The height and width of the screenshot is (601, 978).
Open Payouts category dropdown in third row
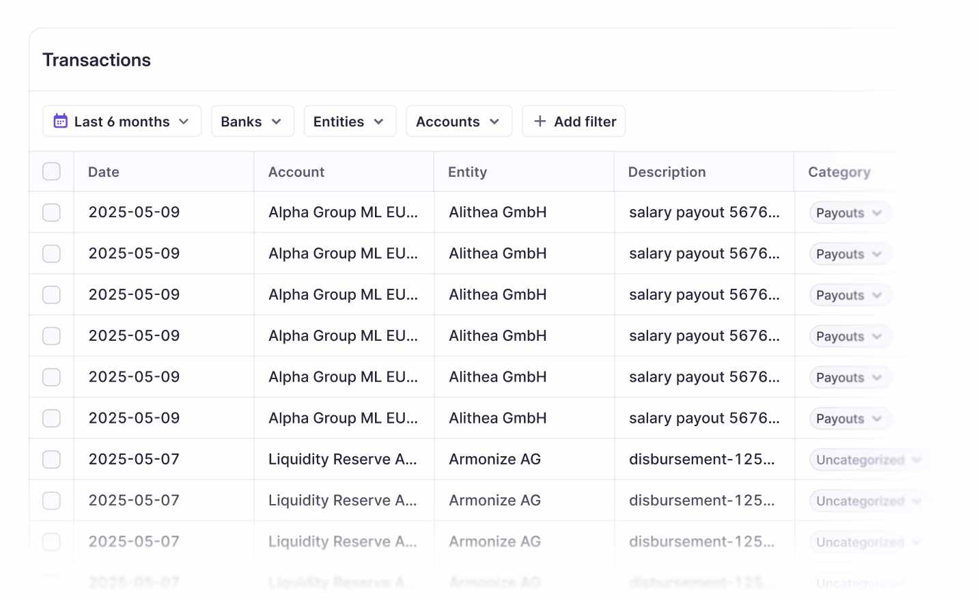point(850,295)
